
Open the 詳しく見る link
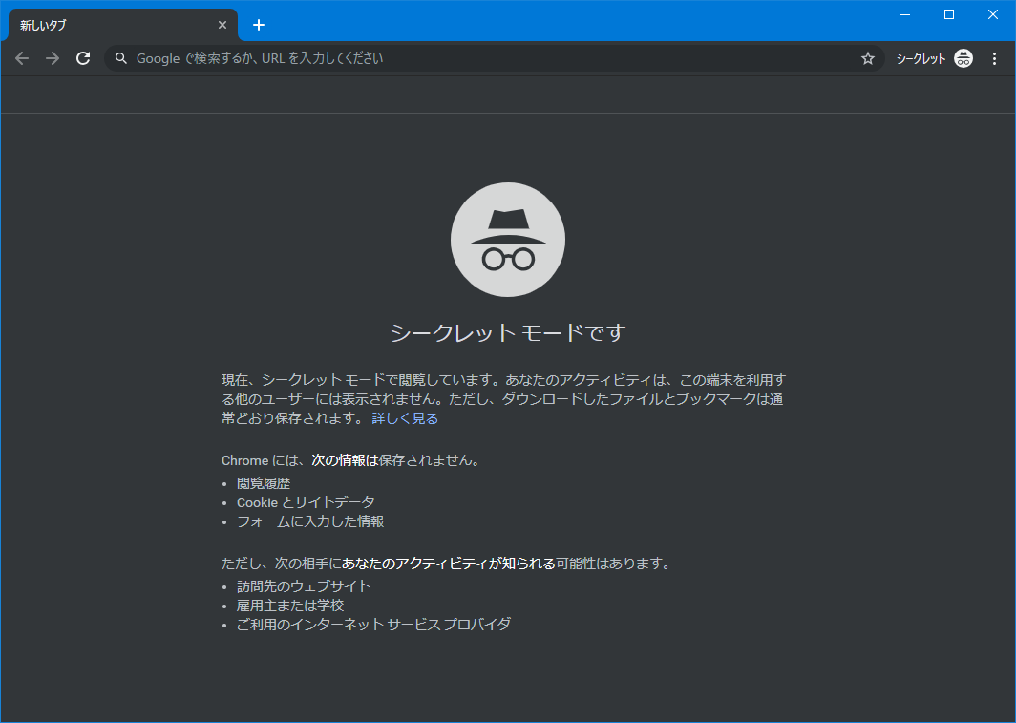(x=405, y=418)
